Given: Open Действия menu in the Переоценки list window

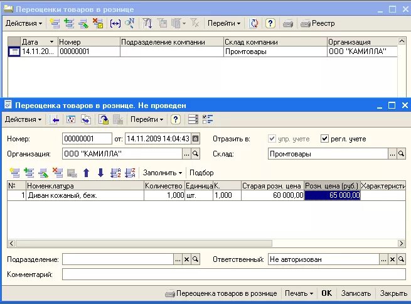Looking at the screenshot, I should [24, 23].
